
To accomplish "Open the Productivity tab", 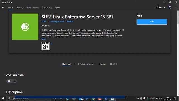I will [47, 8].
